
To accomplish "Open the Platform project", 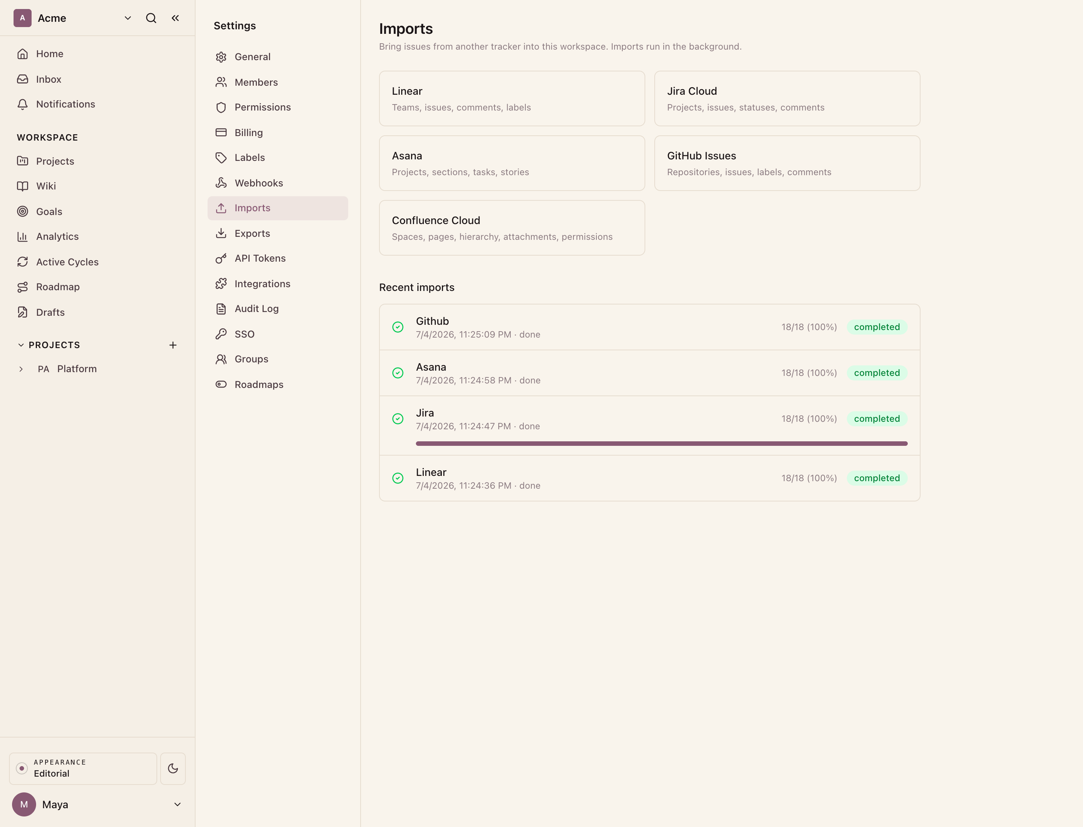I will pos(77,369).
